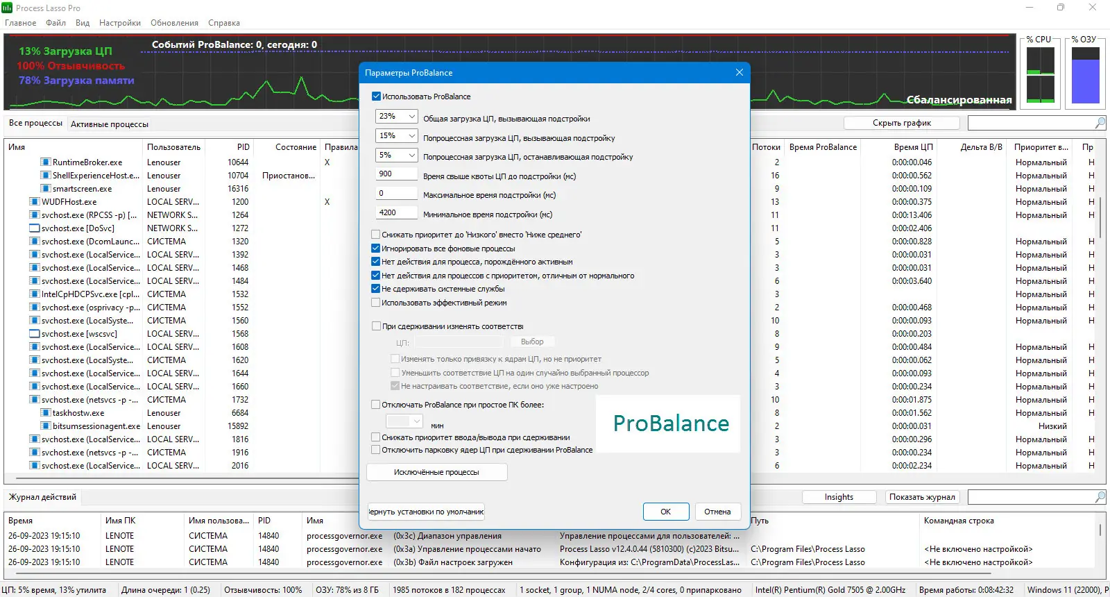Screen dimensions: 1110x597
Task: Click the Process Lasso Pro title bar icon
Action: (7, 8)
